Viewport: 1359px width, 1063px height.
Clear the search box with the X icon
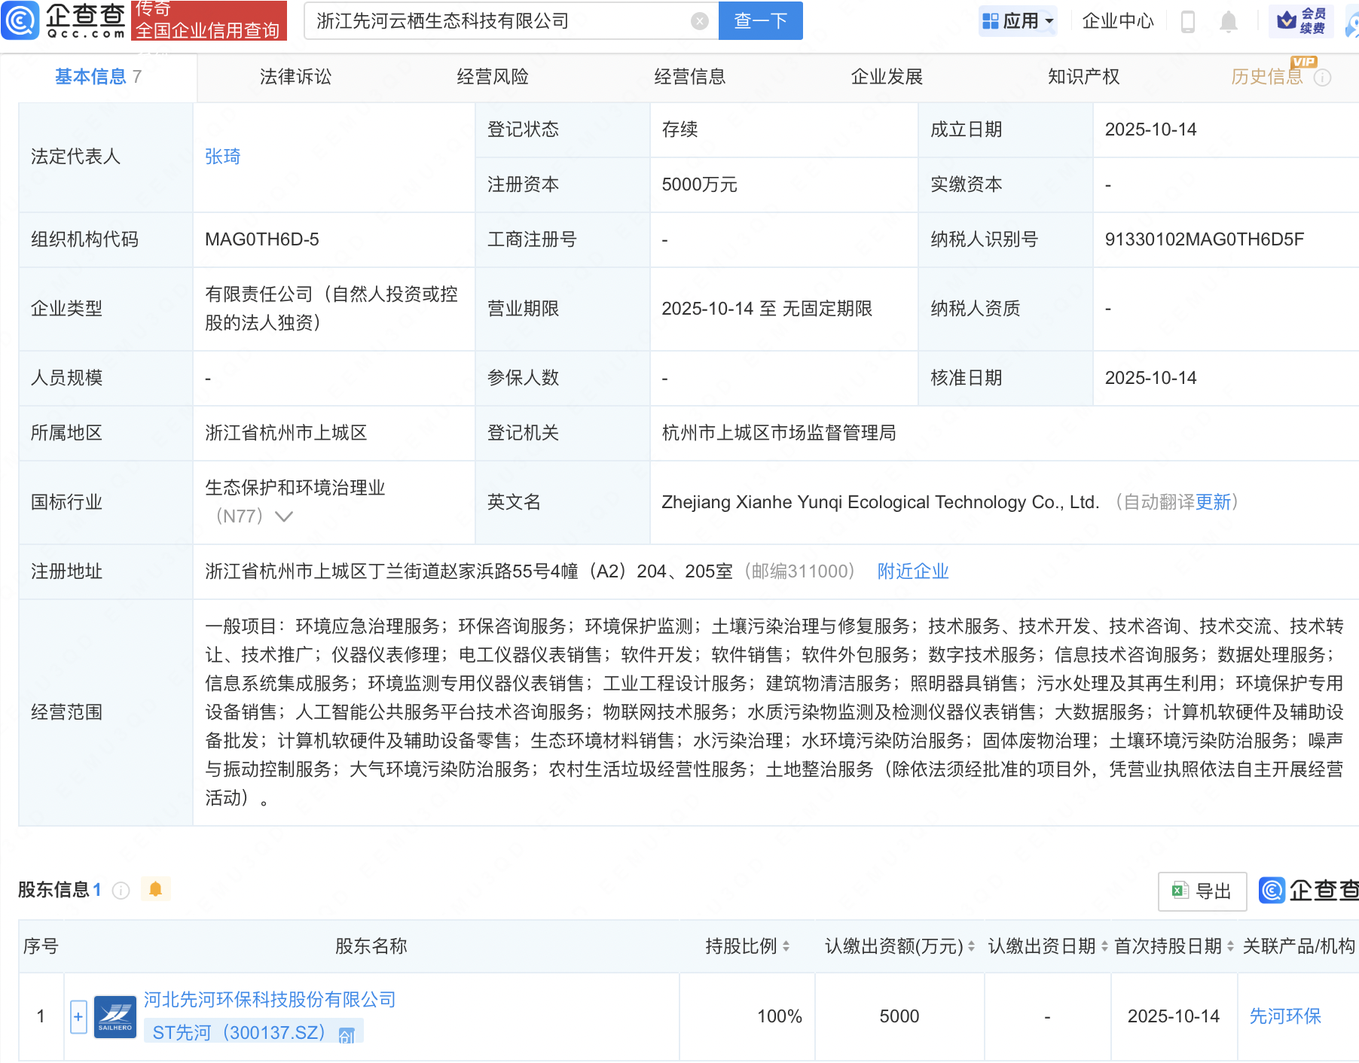699,21
